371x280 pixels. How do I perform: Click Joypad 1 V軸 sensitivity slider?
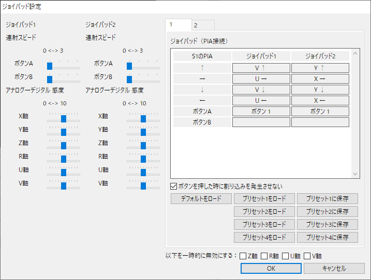[x=63, y=185]
